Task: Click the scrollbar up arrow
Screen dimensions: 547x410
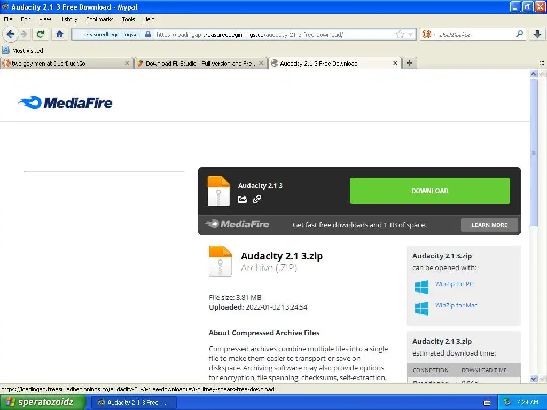Action: (533, 74)
